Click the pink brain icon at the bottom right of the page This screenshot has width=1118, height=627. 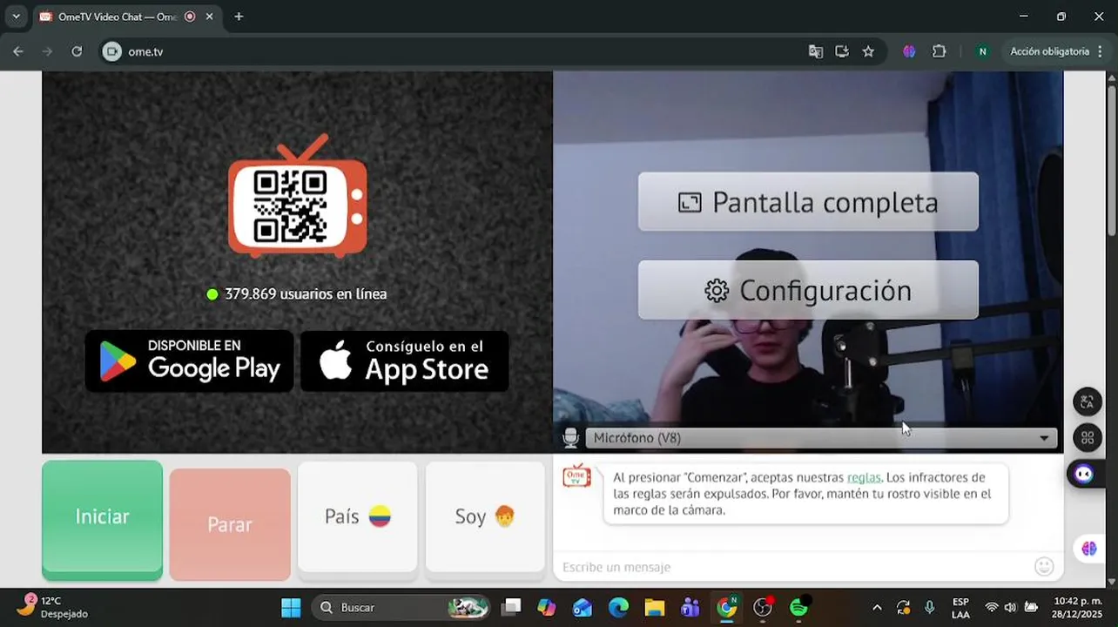(x=1088, y=548)
